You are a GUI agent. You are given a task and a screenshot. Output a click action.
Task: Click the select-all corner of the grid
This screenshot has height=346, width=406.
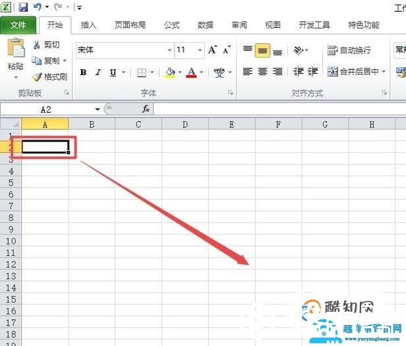(11, 124)
